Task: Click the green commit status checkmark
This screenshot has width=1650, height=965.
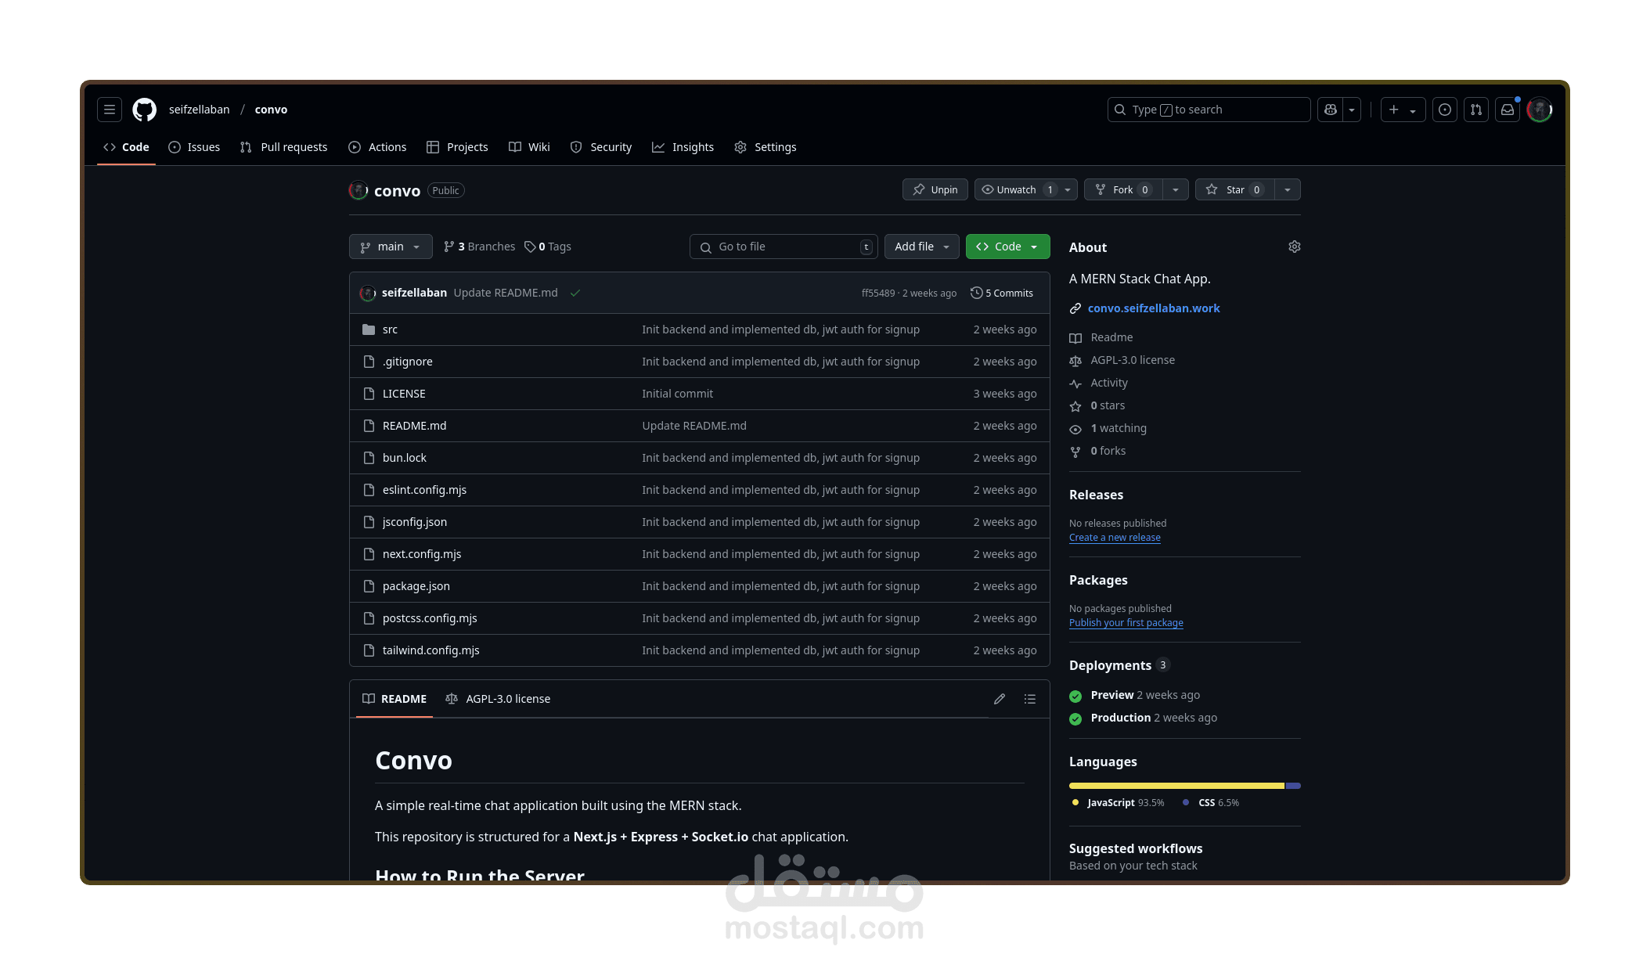Action: click(x=575, y=293)
